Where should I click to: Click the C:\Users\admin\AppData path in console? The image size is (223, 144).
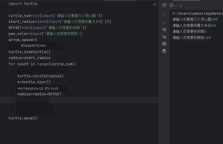pos(198,14)
